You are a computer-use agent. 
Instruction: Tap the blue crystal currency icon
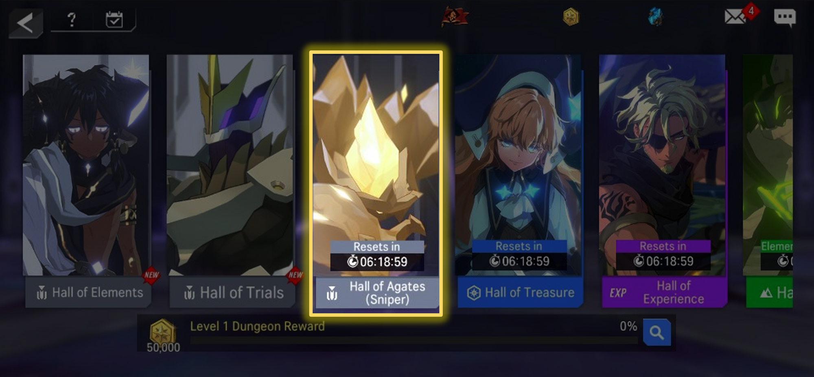point(655,17)
